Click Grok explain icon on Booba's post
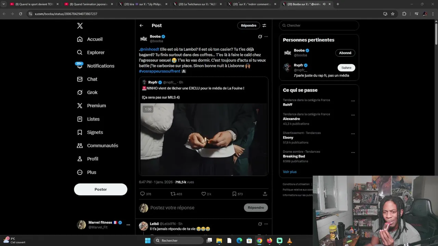 pyautogui.click(x=260, y=37)
